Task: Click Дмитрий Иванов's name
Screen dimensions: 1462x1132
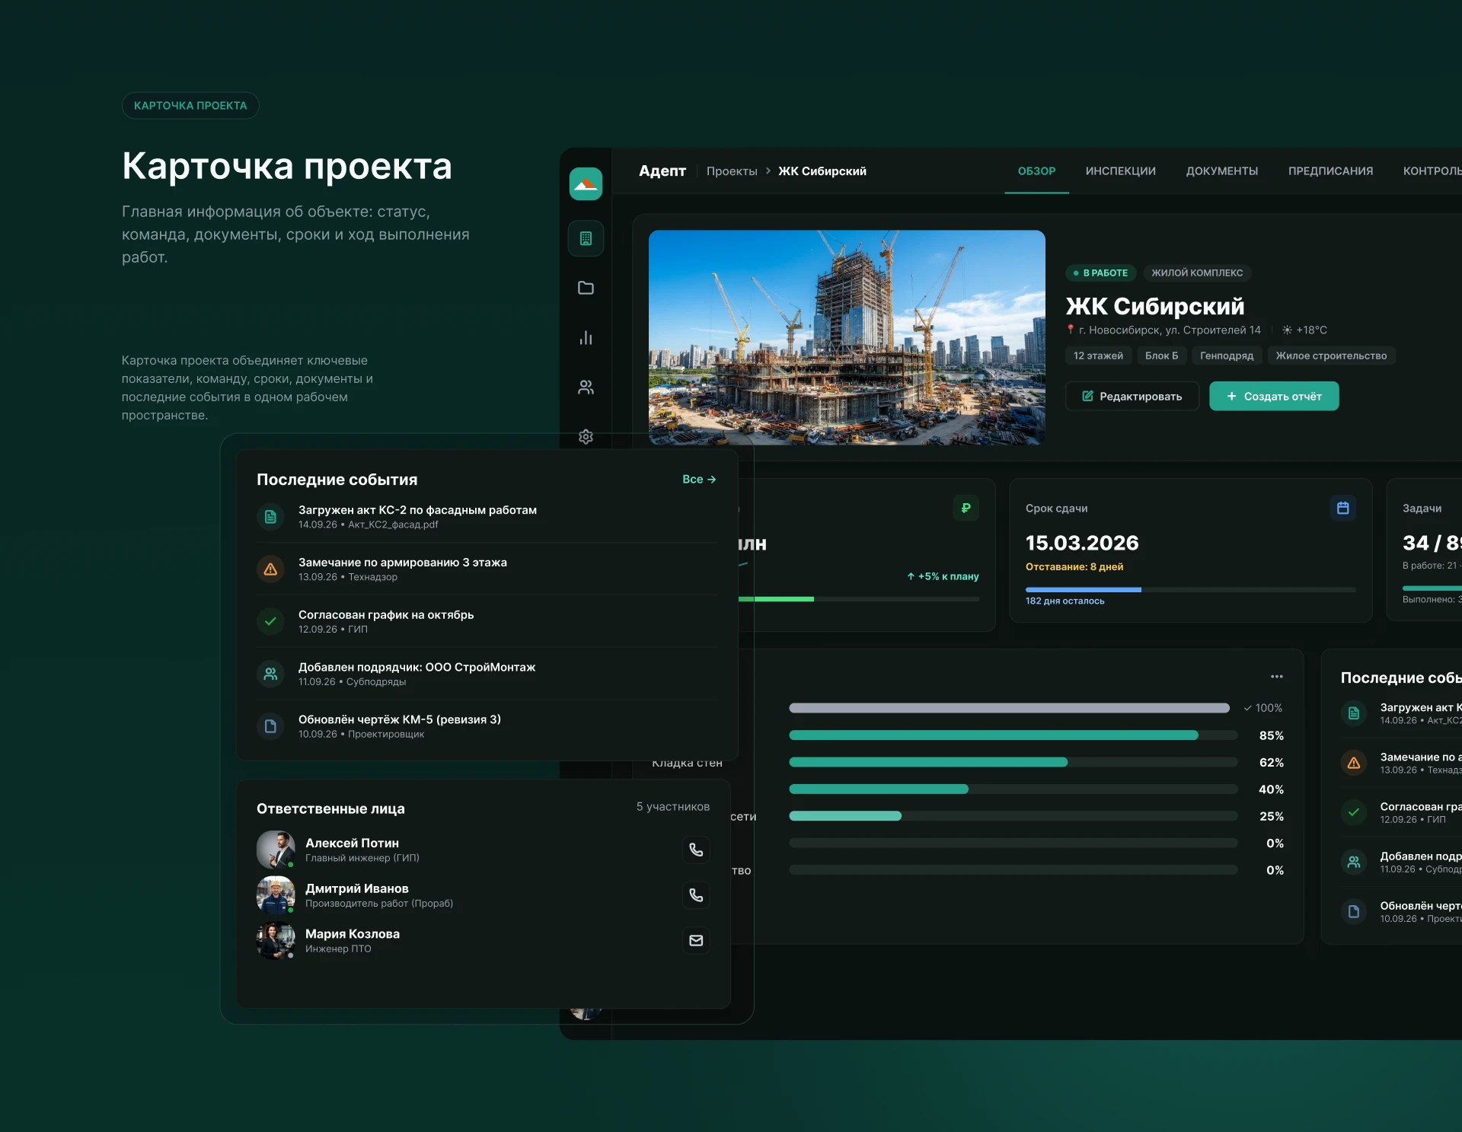Action: click(356, 888)
